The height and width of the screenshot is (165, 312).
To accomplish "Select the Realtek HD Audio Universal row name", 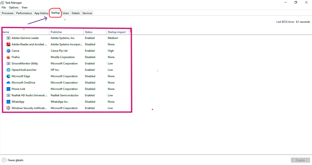I will click(x=30, y=95).
